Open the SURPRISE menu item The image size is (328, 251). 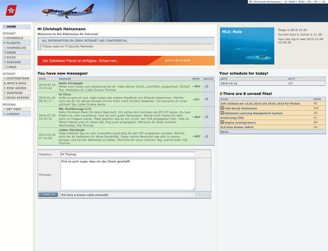coord(16,93)
